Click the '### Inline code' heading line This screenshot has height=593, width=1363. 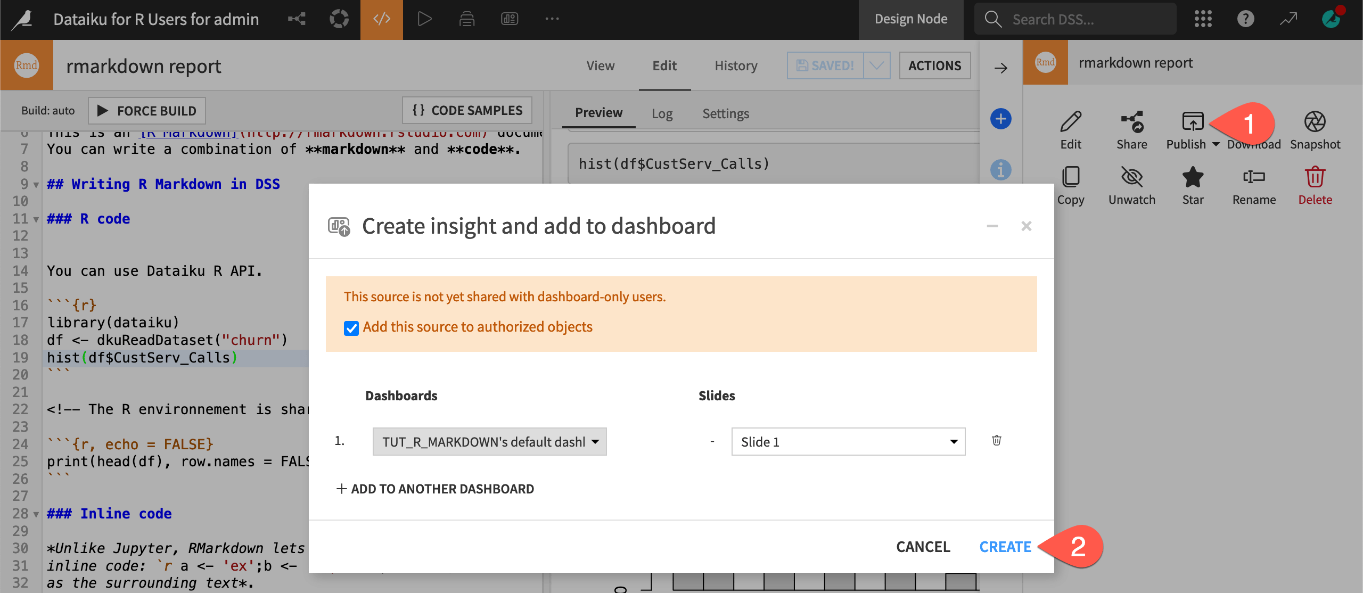pos(109,514)
